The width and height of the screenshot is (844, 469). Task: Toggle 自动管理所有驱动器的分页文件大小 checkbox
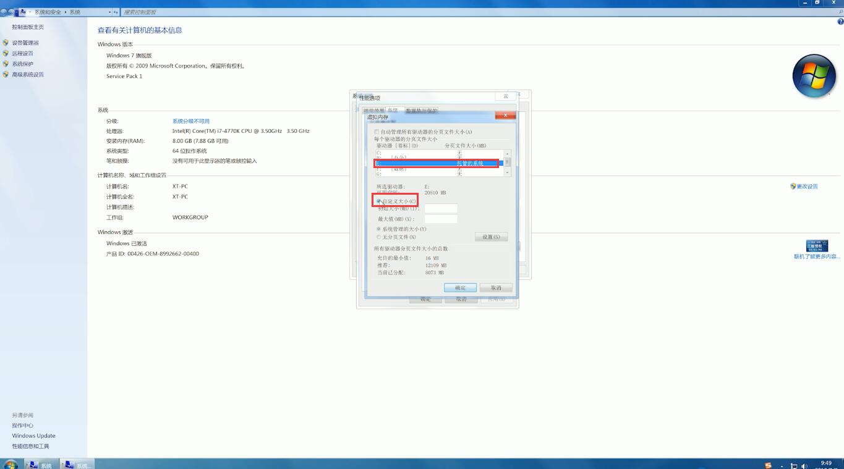click(x=377, y=132)
